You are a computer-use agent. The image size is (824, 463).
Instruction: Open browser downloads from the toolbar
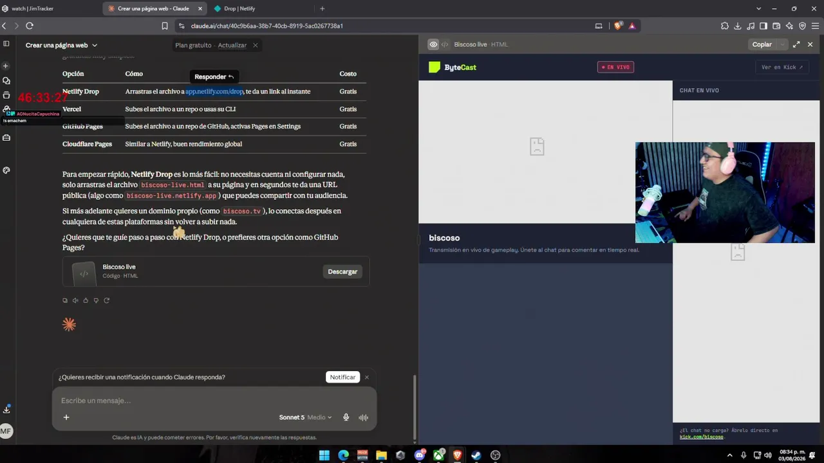pyautogui.click(x=738, y=26)
